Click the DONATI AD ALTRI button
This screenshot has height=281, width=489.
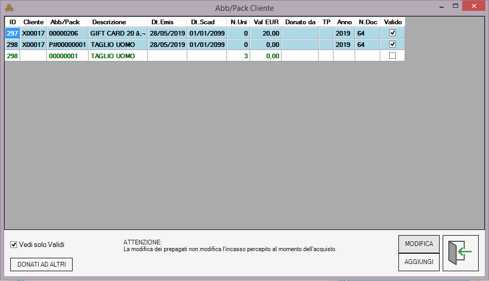click(41, 265)
